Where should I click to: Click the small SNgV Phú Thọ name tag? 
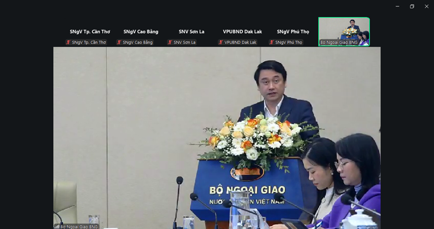pos(289,42)
